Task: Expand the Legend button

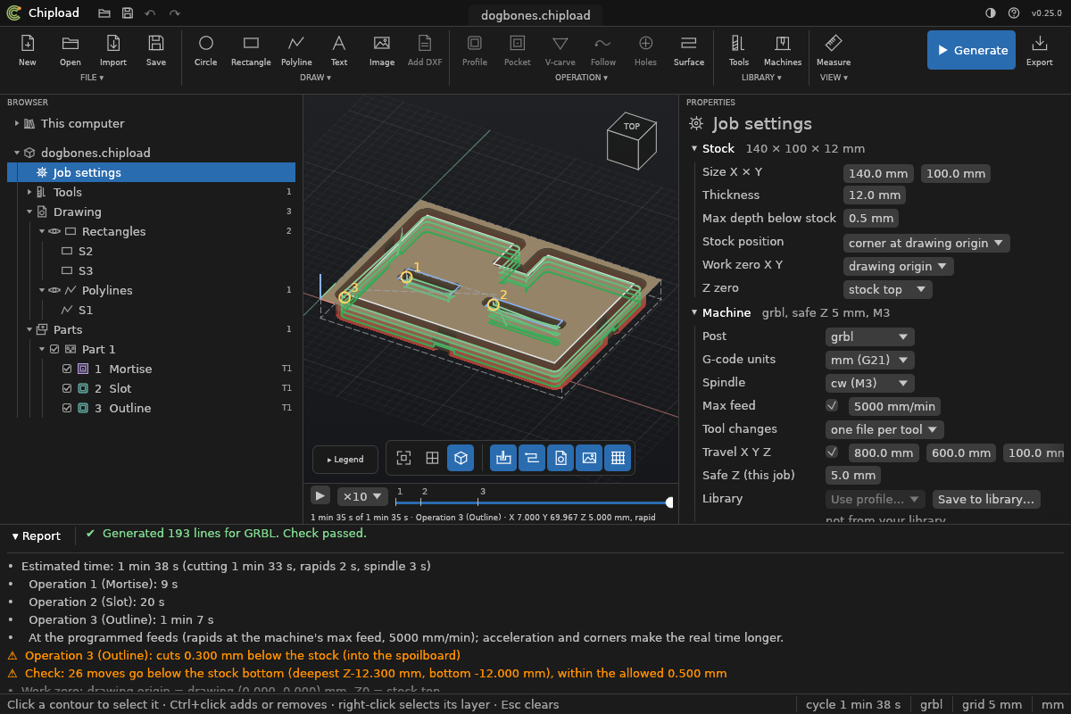Action: click(345, 460)
